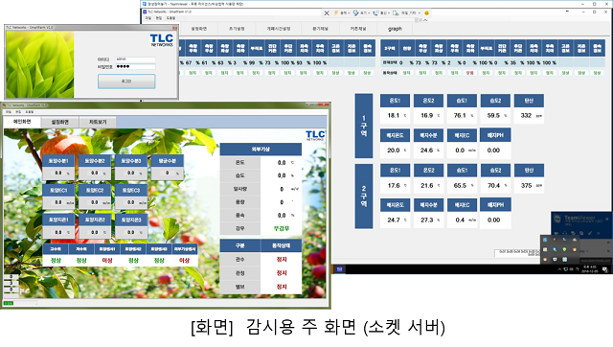The width and height of the screenshot is (613, 347).
Task: Click the green shield icon in tray popup
Action: coord(564,249)
